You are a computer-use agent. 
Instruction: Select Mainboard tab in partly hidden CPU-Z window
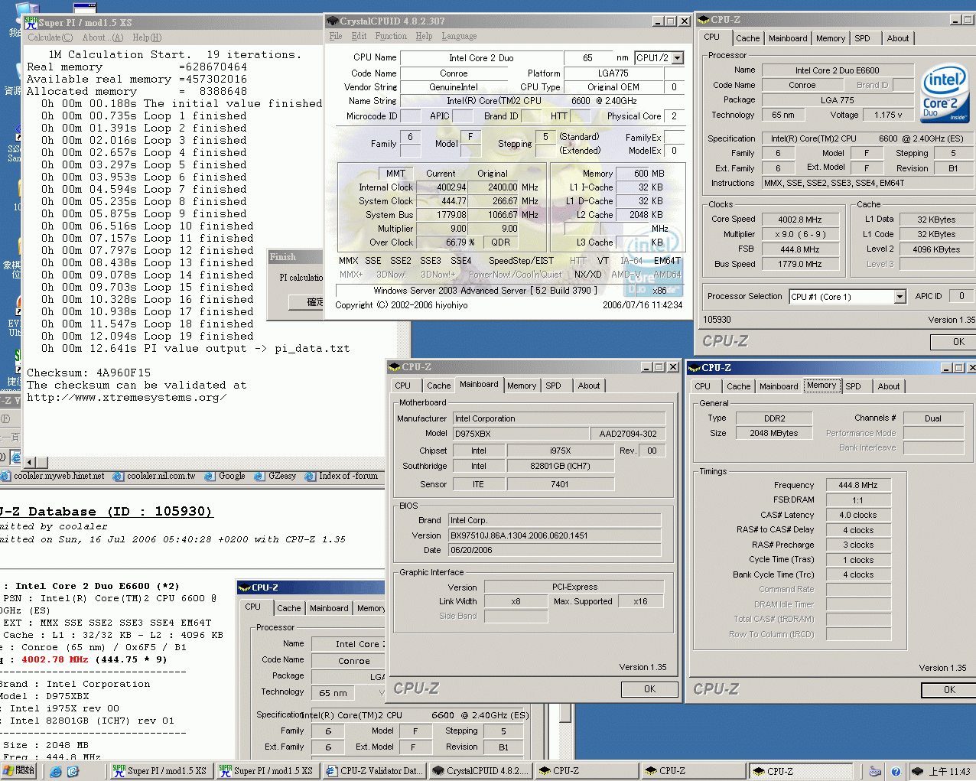click(x=329, y=608)
